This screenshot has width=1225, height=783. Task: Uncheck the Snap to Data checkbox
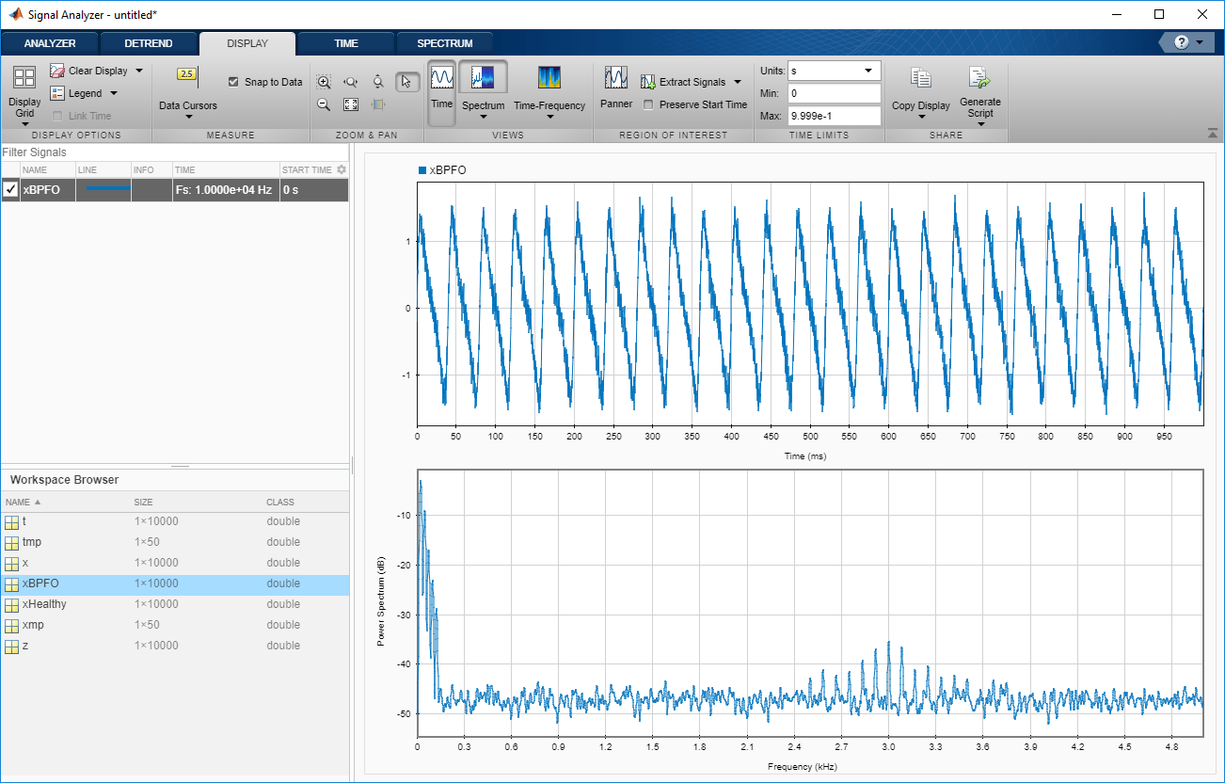[234, 82]
